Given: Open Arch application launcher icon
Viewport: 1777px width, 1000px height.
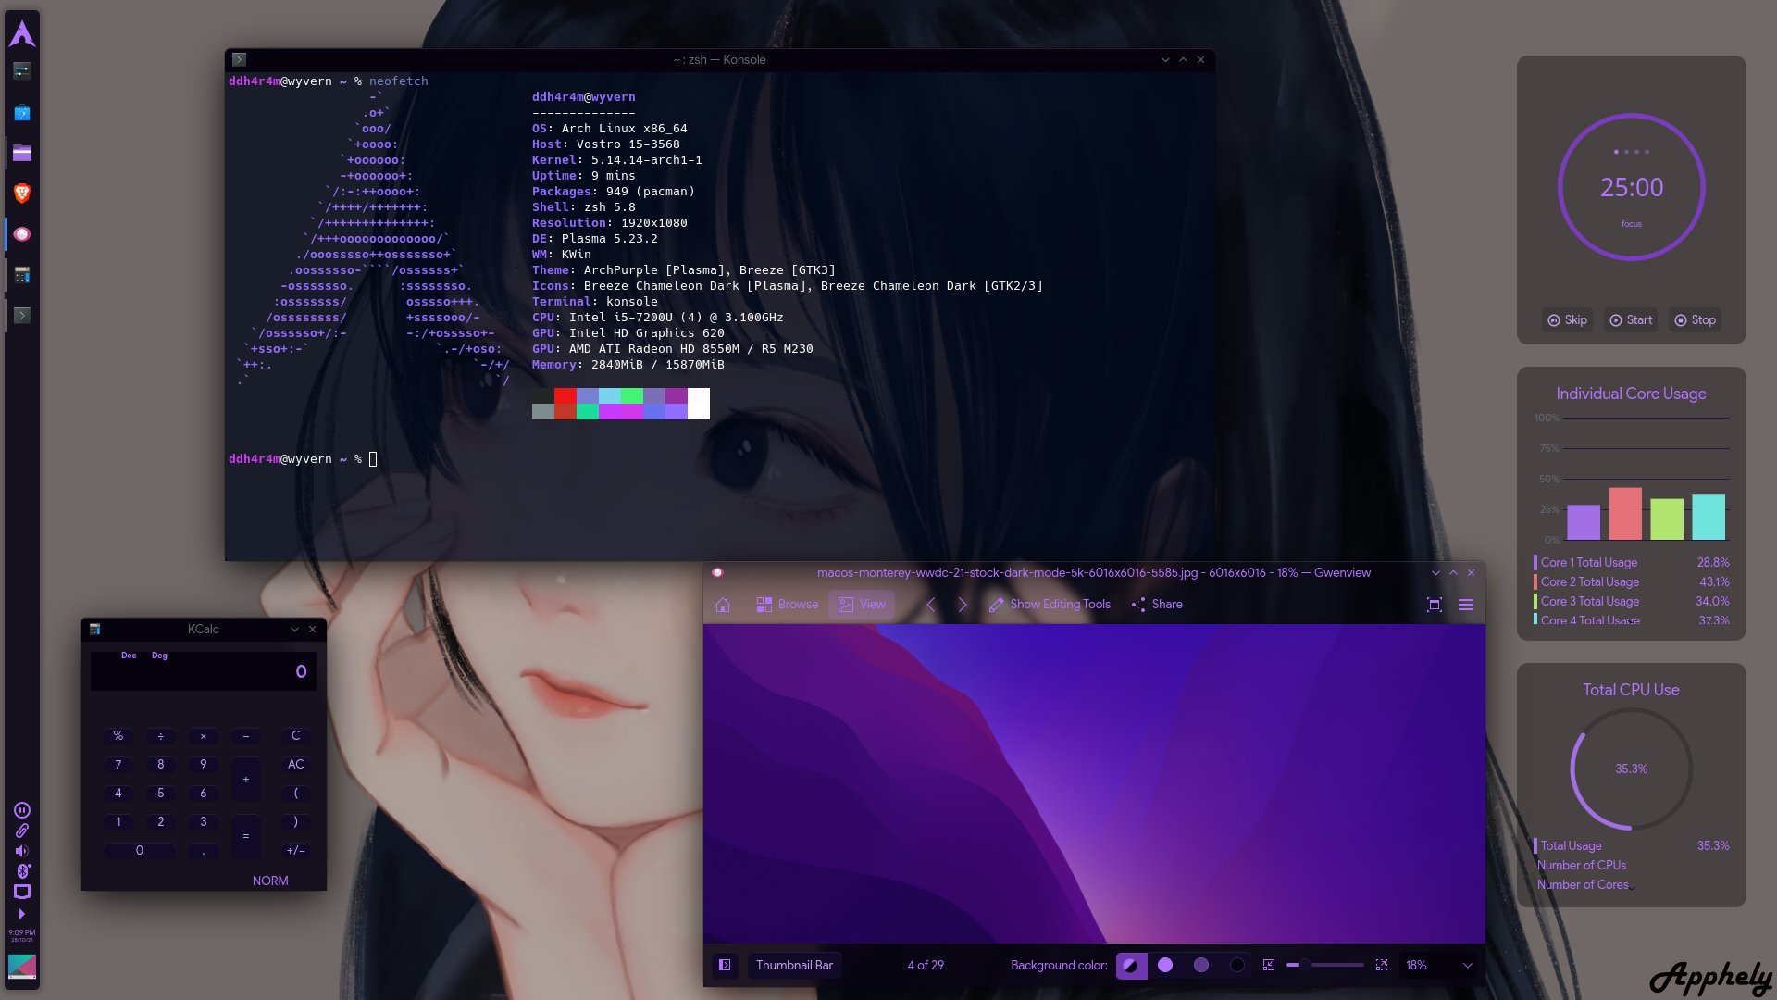Looking at the screenshot, I should 22,33.
